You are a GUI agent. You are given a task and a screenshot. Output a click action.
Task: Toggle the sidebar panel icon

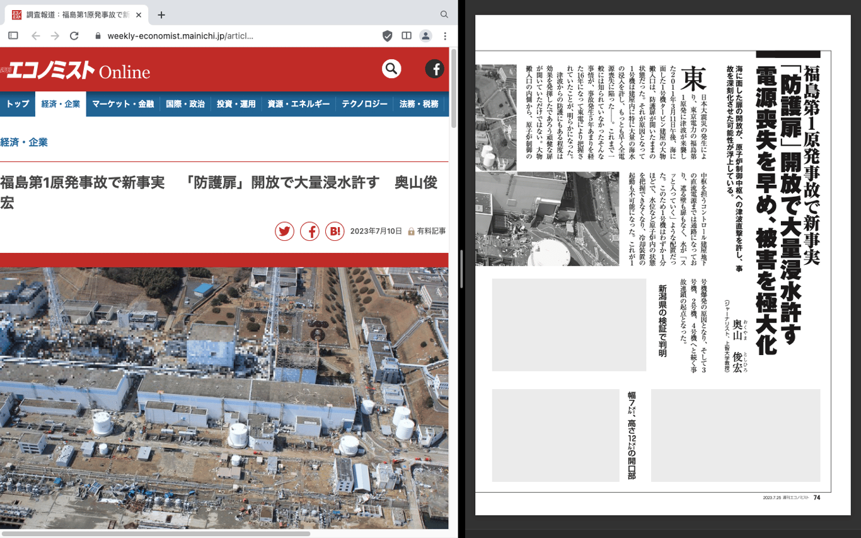point(13,36)
